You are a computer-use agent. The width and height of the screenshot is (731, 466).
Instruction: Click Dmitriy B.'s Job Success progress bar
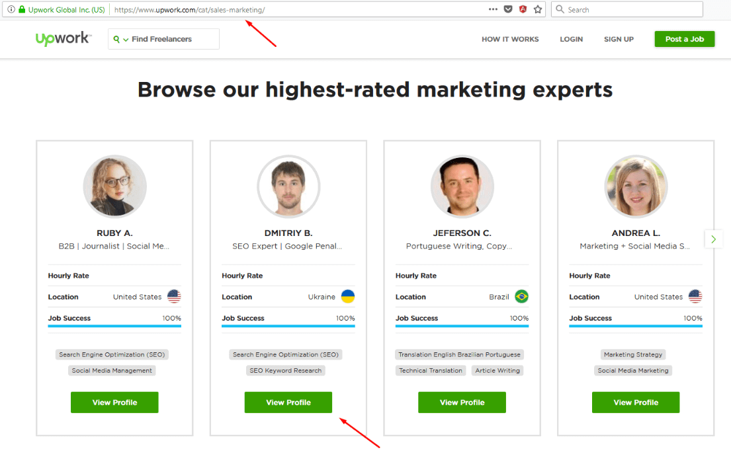point(288,326)
